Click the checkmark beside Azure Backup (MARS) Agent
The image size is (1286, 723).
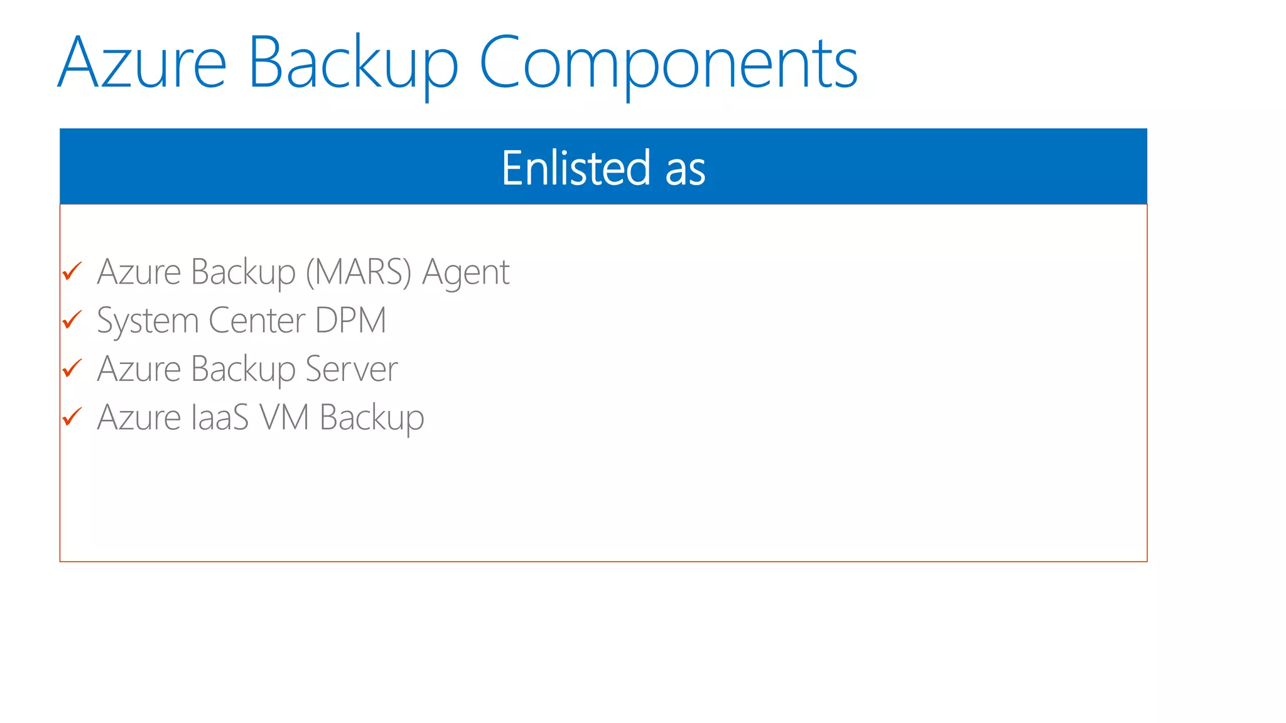click(72, 272)
